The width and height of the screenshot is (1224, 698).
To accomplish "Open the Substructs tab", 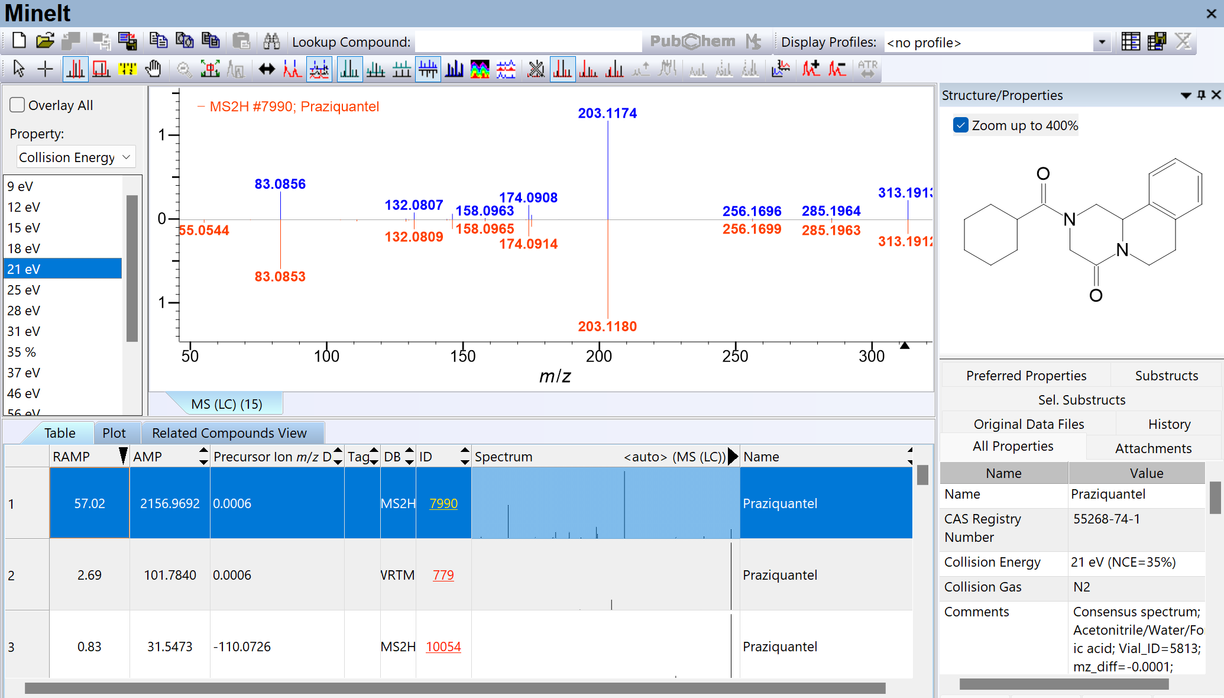I will click(1166, 376).
